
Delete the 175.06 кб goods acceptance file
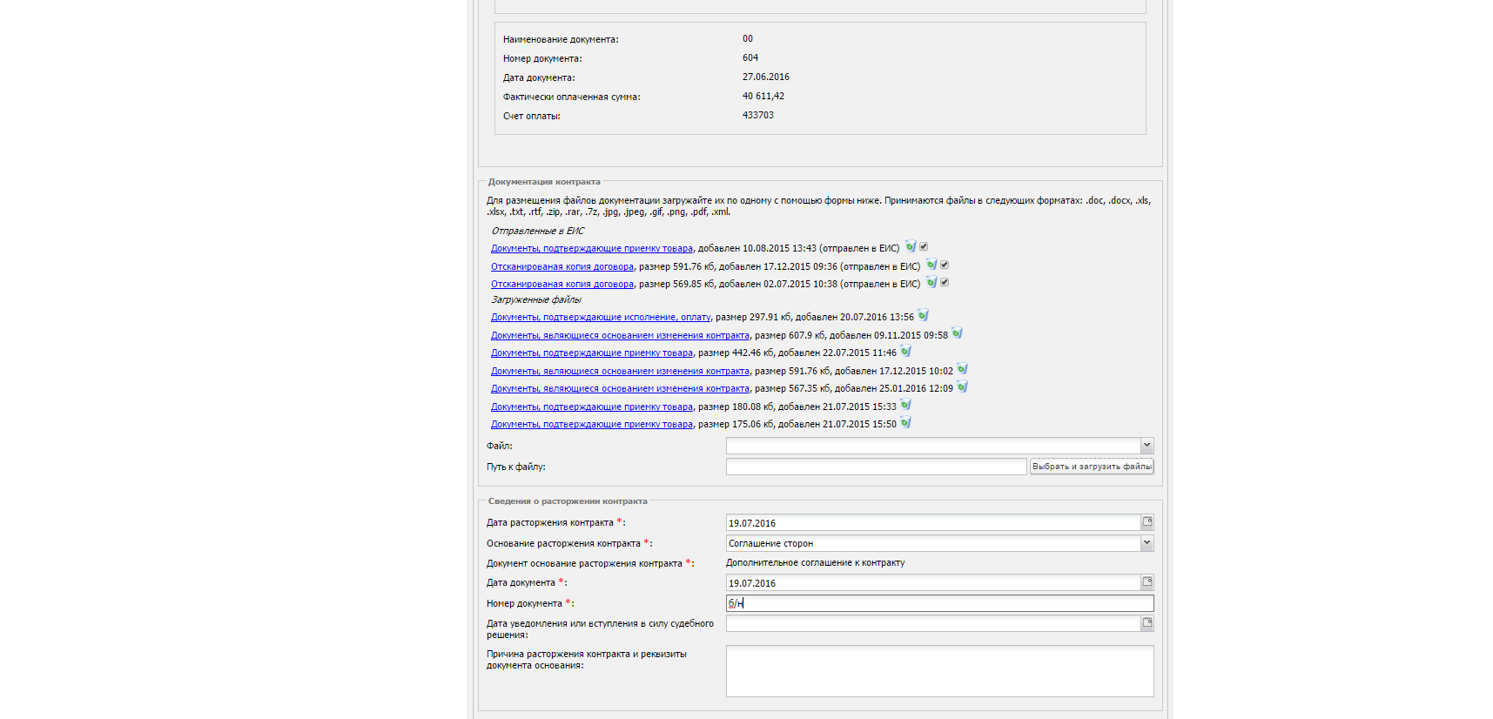click(x=905, y=423)
